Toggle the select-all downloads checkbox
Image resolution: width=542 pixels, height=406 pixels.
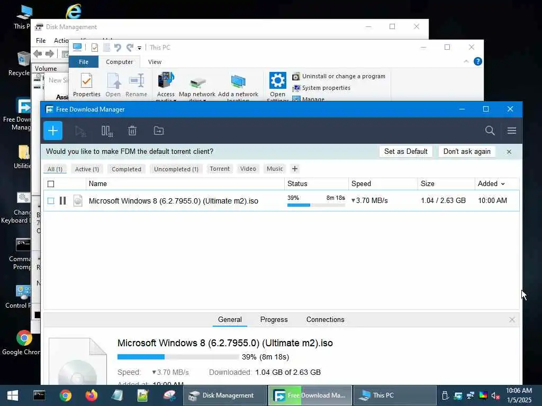[x=51, y=184]
